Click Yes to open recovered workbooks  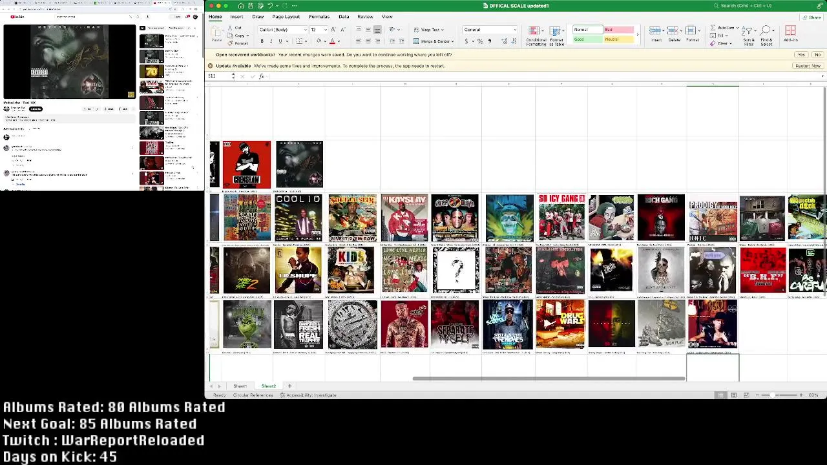(801, 55)
